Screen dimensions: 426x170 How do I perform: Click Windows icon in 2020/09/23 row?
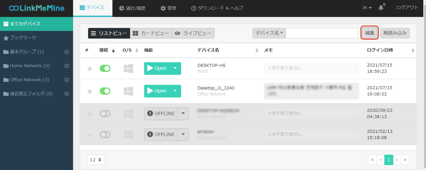128,114
